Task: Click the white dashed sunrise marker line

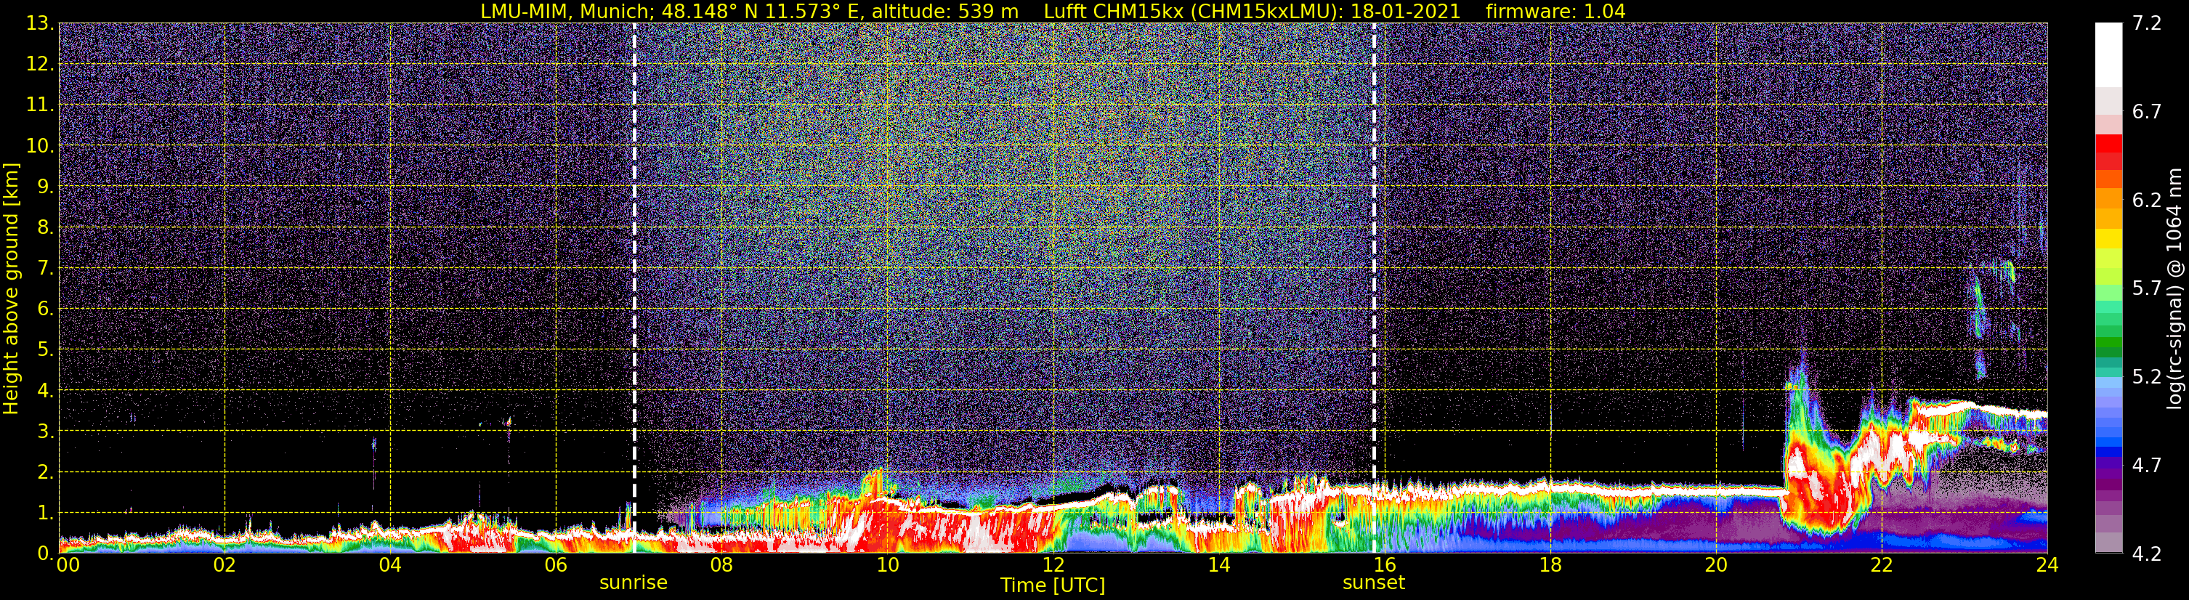Action: tap(635, 288)
